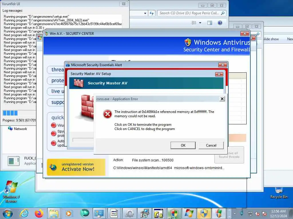Click the magnifier icon in the CD Drive search box
Viewport: 293px width, 219px height.
223,13
